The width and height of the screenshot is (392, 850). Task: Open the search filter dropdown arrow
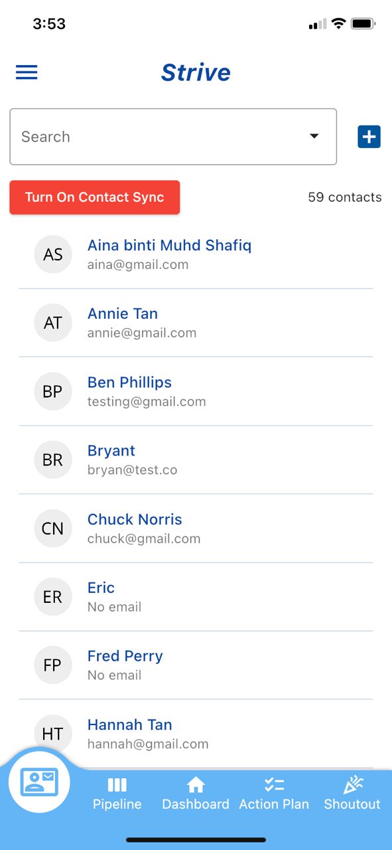pyautogui.click(x=314, y=136)
